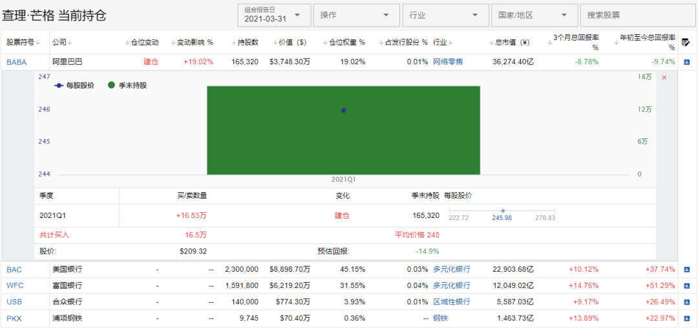The height and width of the screenshot is (328, 698).
Task: Click the blue price dot in chart
Action: pos(343,110)
